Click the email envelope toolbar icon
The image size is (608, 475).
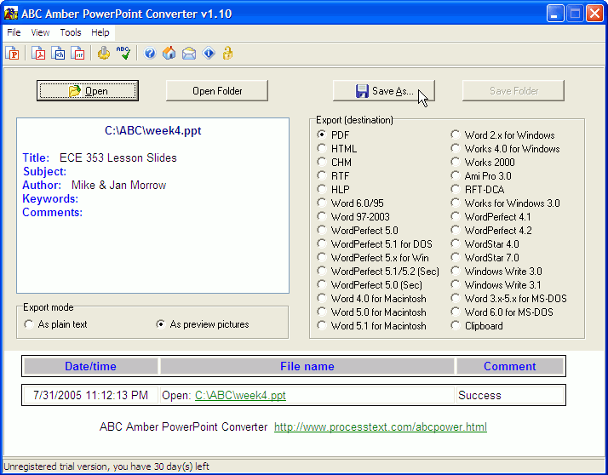pos(188,54)
